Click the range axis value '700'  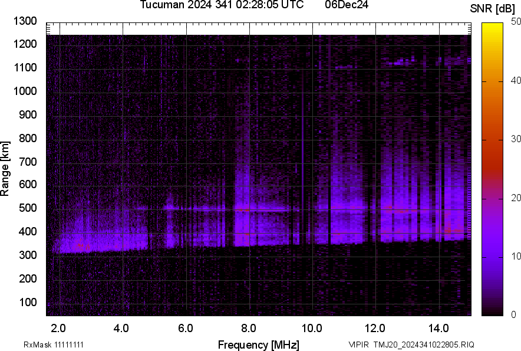(x=28, y=162)
